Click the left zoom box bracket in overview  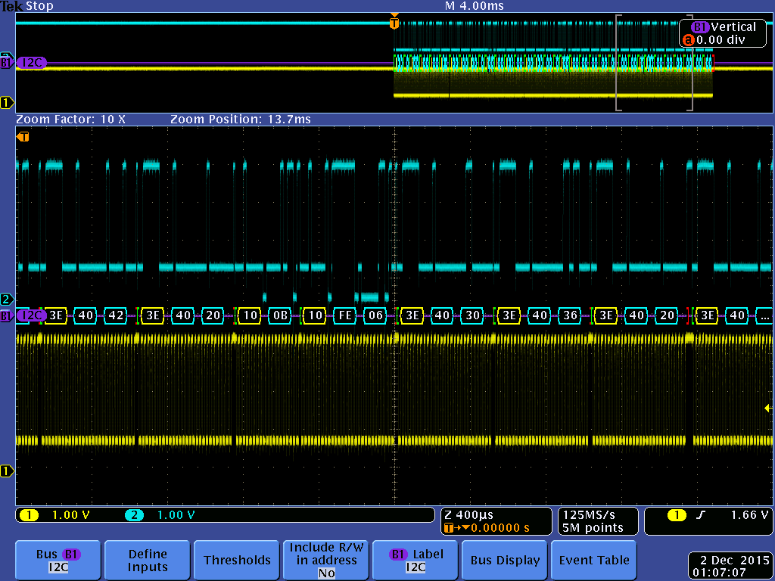[x=618, y=63]
